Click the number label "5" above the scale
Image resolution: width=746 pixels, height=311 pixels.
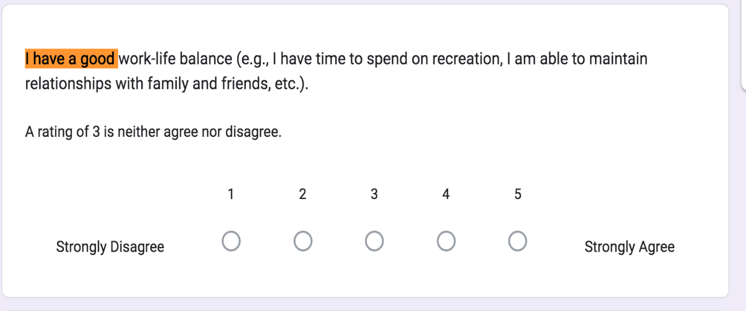518,195
